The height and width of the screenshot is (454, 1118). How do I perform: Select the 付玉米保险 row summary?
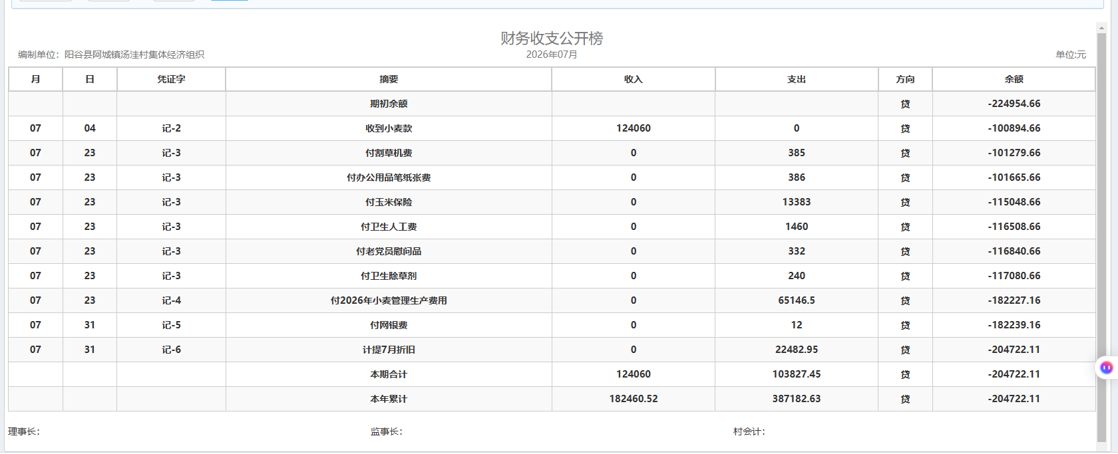pyautogui.click(x=389, y=202)
